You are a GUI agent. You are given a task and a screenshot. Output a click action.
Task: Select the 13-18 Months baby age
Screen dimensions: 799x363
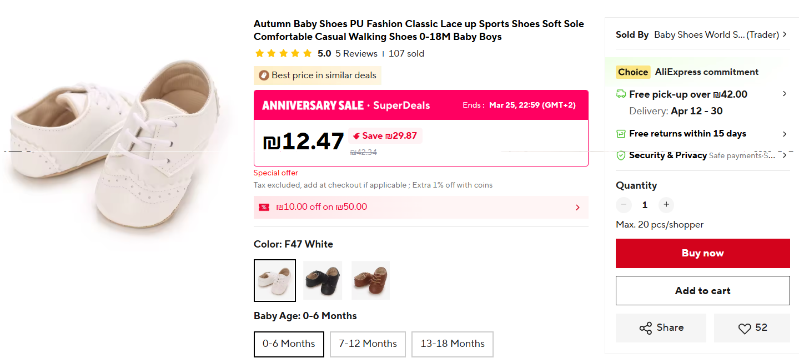(x=452, y=344)
